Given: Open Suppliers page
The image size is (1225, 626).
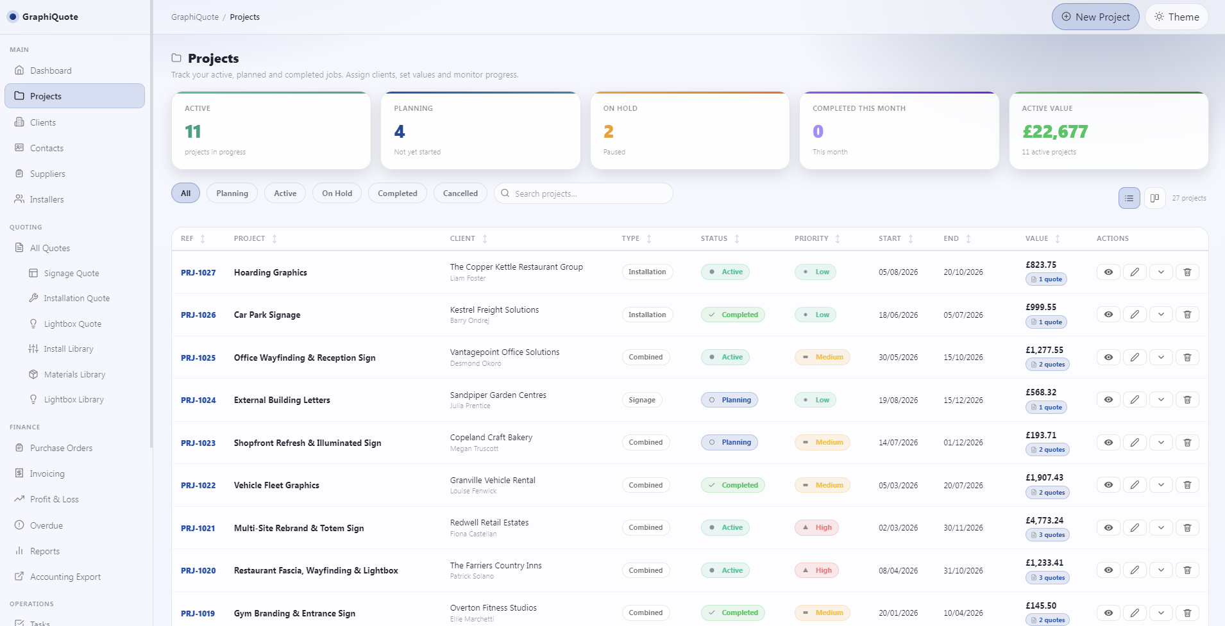Looking at the screenshot, I should tap(74, 174).
